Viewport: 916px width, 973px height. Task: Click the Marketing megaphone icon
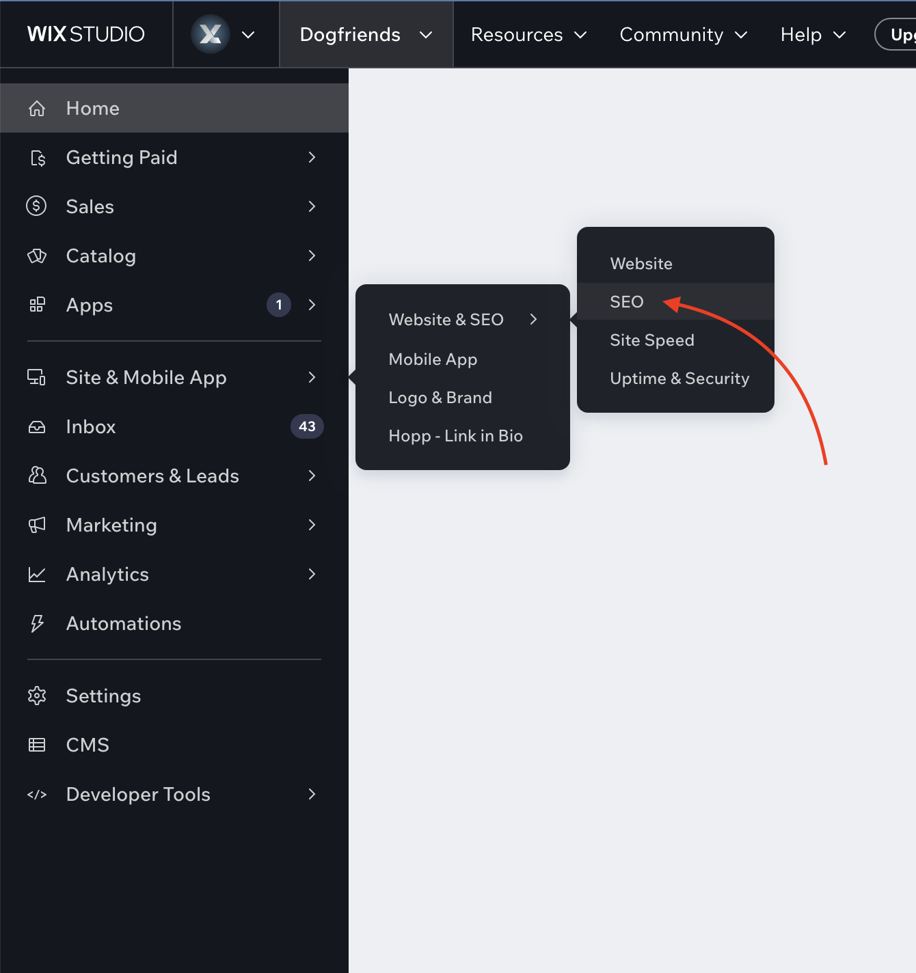pyautogui.click(x=37, y=525)
